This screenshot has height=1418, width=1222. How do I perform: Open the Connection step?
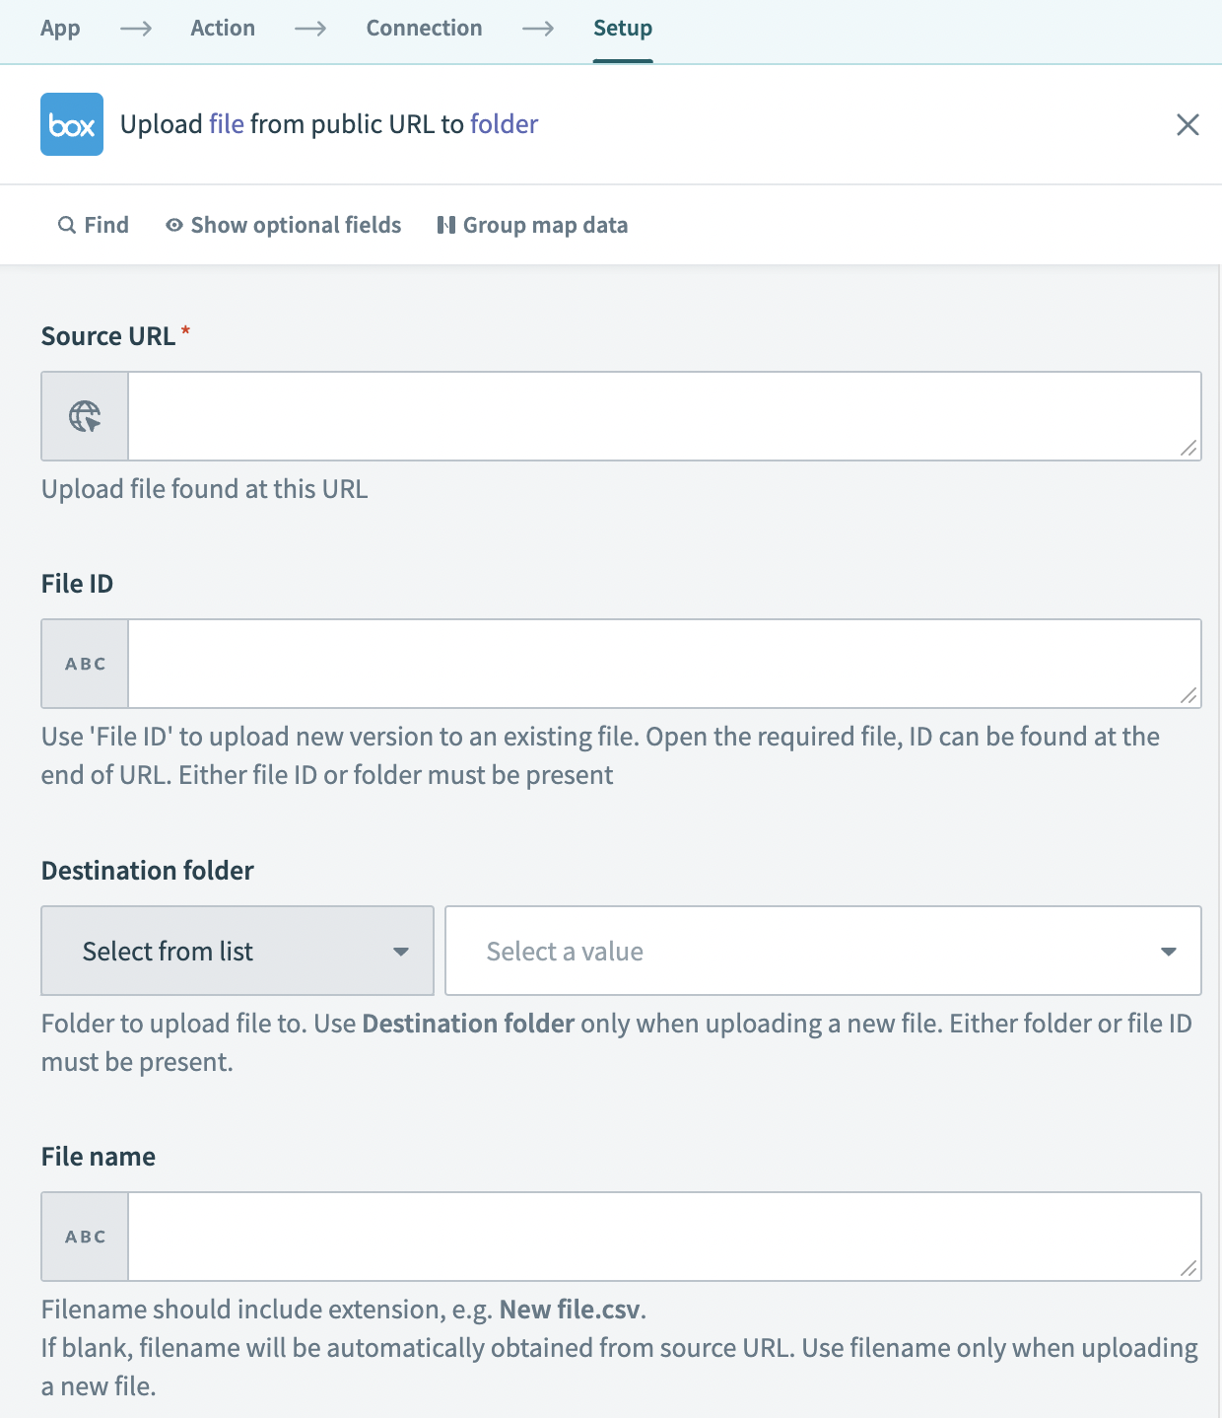[424, 29]
